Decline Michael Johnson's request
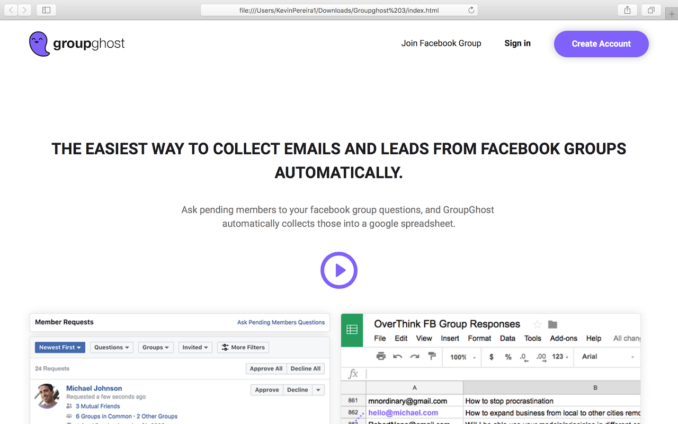678x424 pixels. point(298,390)
